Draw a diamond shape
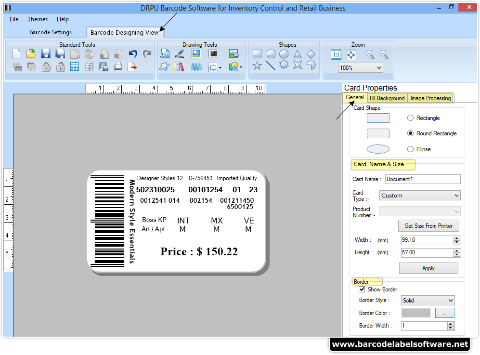Screen dimensions: 480x355 (x=311, y=54)
